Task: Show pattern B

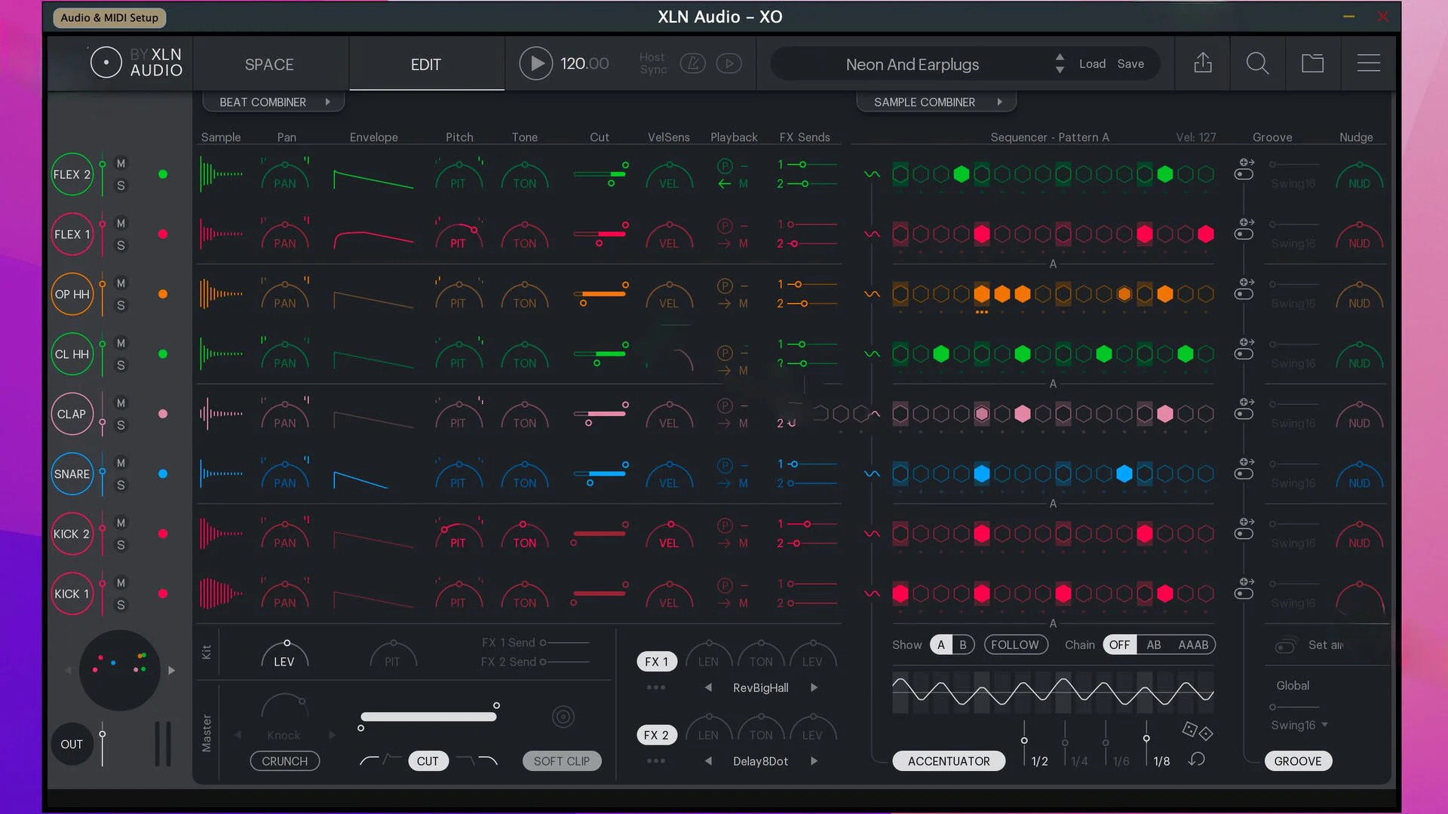Action: [962, 644]
